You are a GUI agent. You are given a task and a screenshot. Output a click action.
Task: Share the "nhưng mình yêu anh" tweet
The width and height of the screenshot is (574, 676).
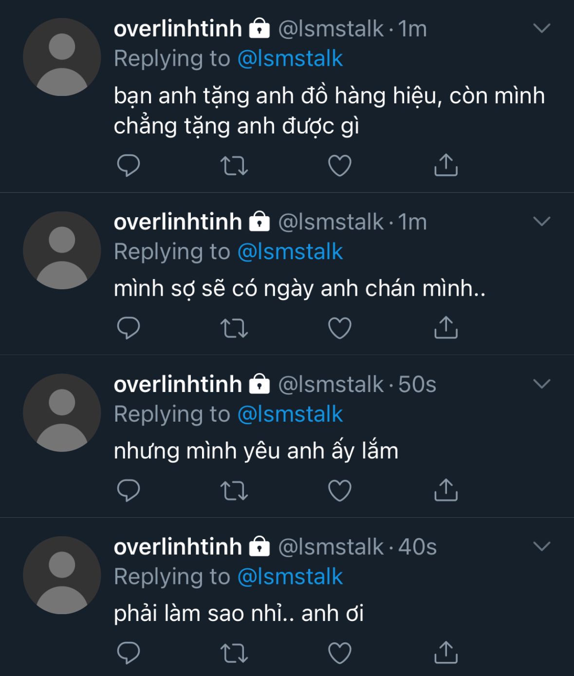pos(445,490)
